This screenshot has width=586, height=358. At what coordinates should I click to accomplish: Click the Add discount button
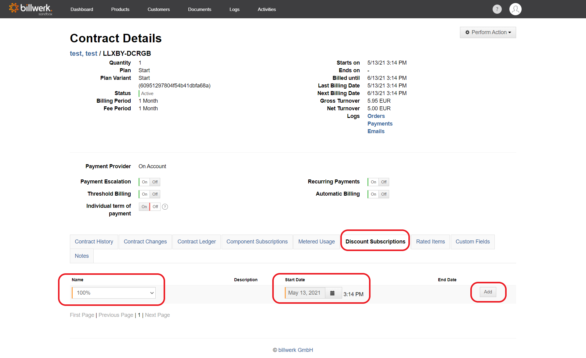point(488,292)
